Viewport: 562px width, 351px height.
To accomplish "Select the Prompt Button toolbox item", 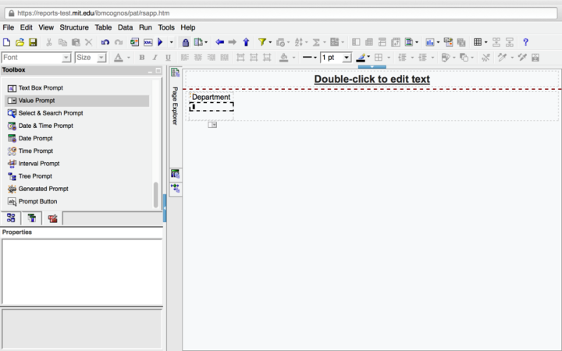I will tap(37, 201).
